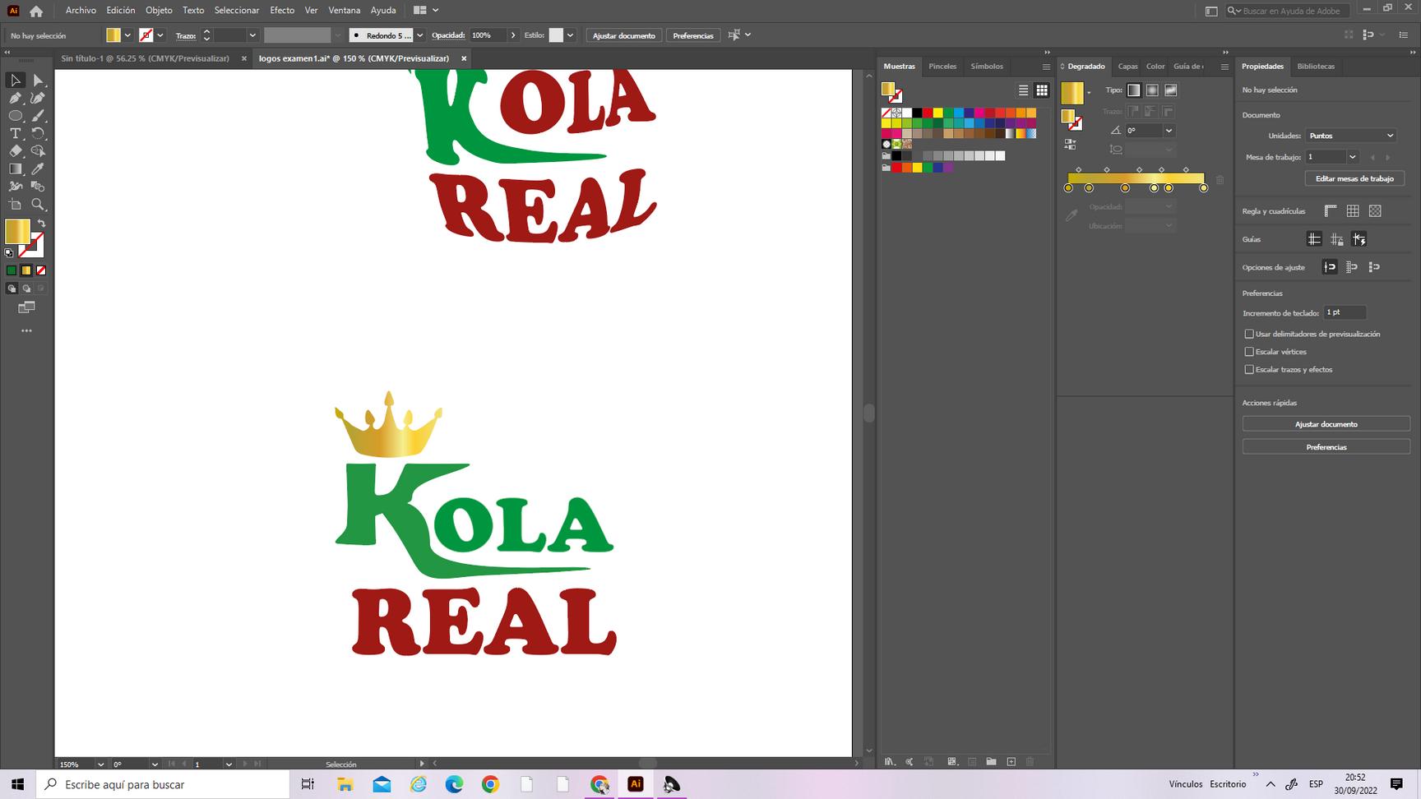
Task: Select the Zoom magnifier tool
Action: [x=38, y=205]
